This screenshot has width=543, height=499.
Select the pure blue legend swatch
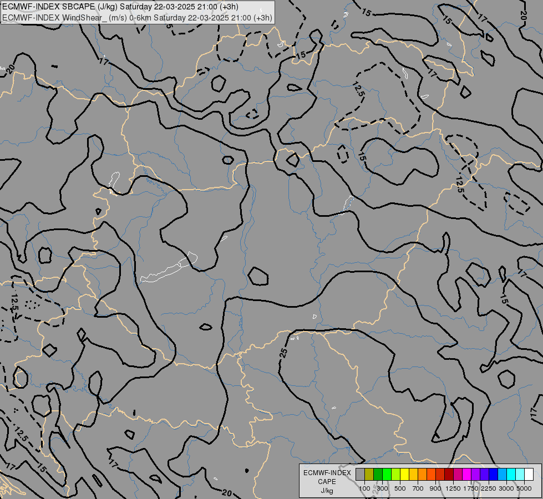point(493,474)
